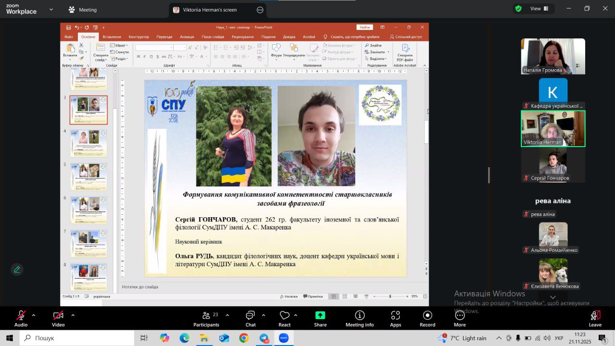Viewport: 615px width, 346px height.
Task: Select Сергій Гончаров's video tile
Action: tap(553, 165)
